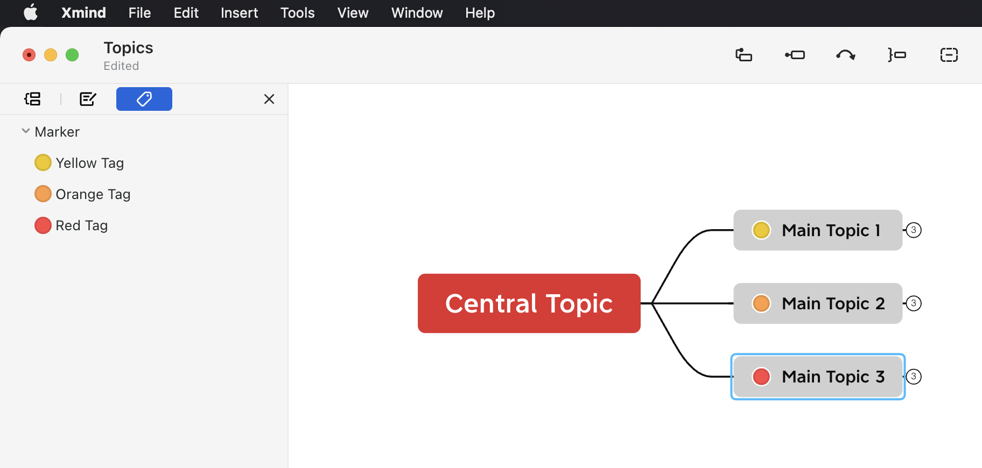Open the Tools menu
The image size is (982, 468).
(297, 13)
